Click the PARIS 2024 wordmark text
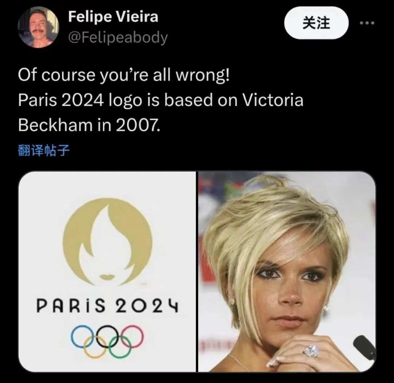The height and width of the screenshot is (383, 394). 108,306
